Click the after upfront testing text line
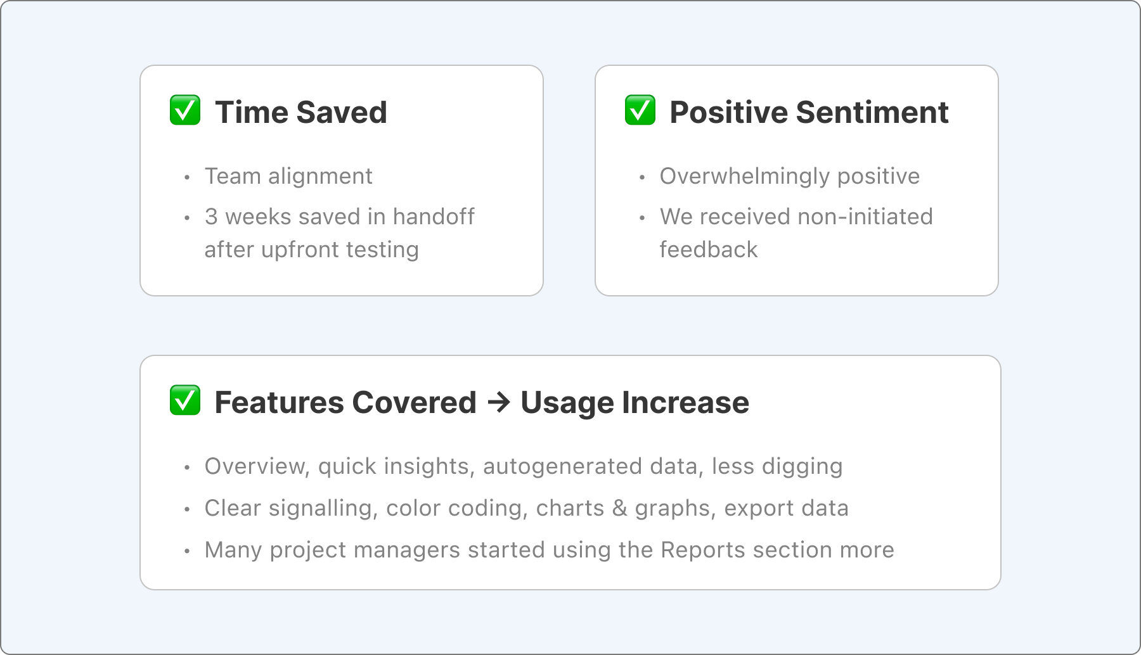Image resolution: width=1141 pixels, height=655 pixels. pyautogui.click(x=311, y=250)
